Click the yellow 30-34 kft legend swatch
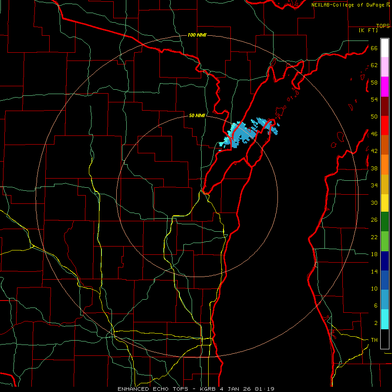Viewport: 392px width, 392px height. pyautogui.click(x=385, y=203)
